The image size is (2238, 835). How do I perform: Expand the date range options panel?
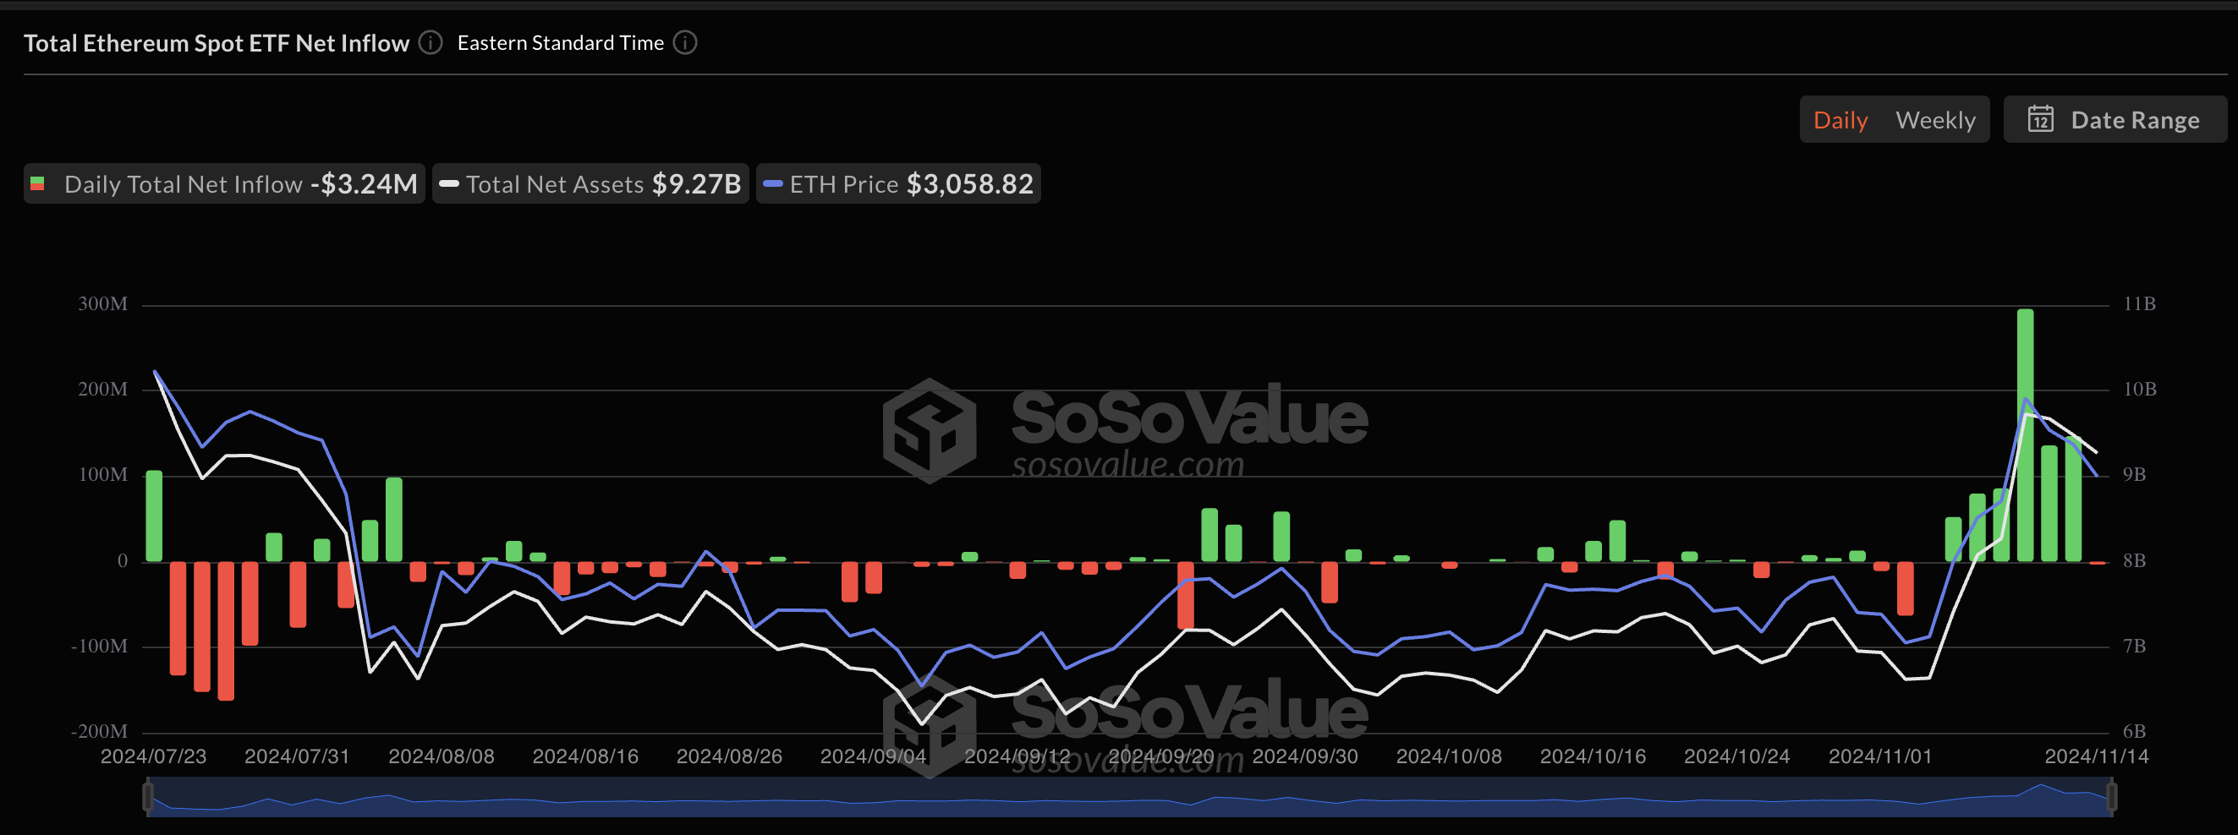(2115, 119)
